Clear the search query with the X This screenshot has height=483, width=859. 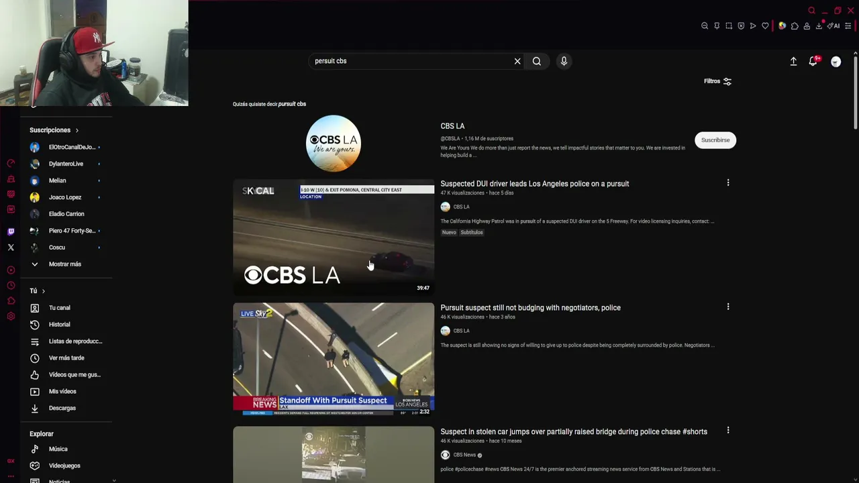[517, 61]
